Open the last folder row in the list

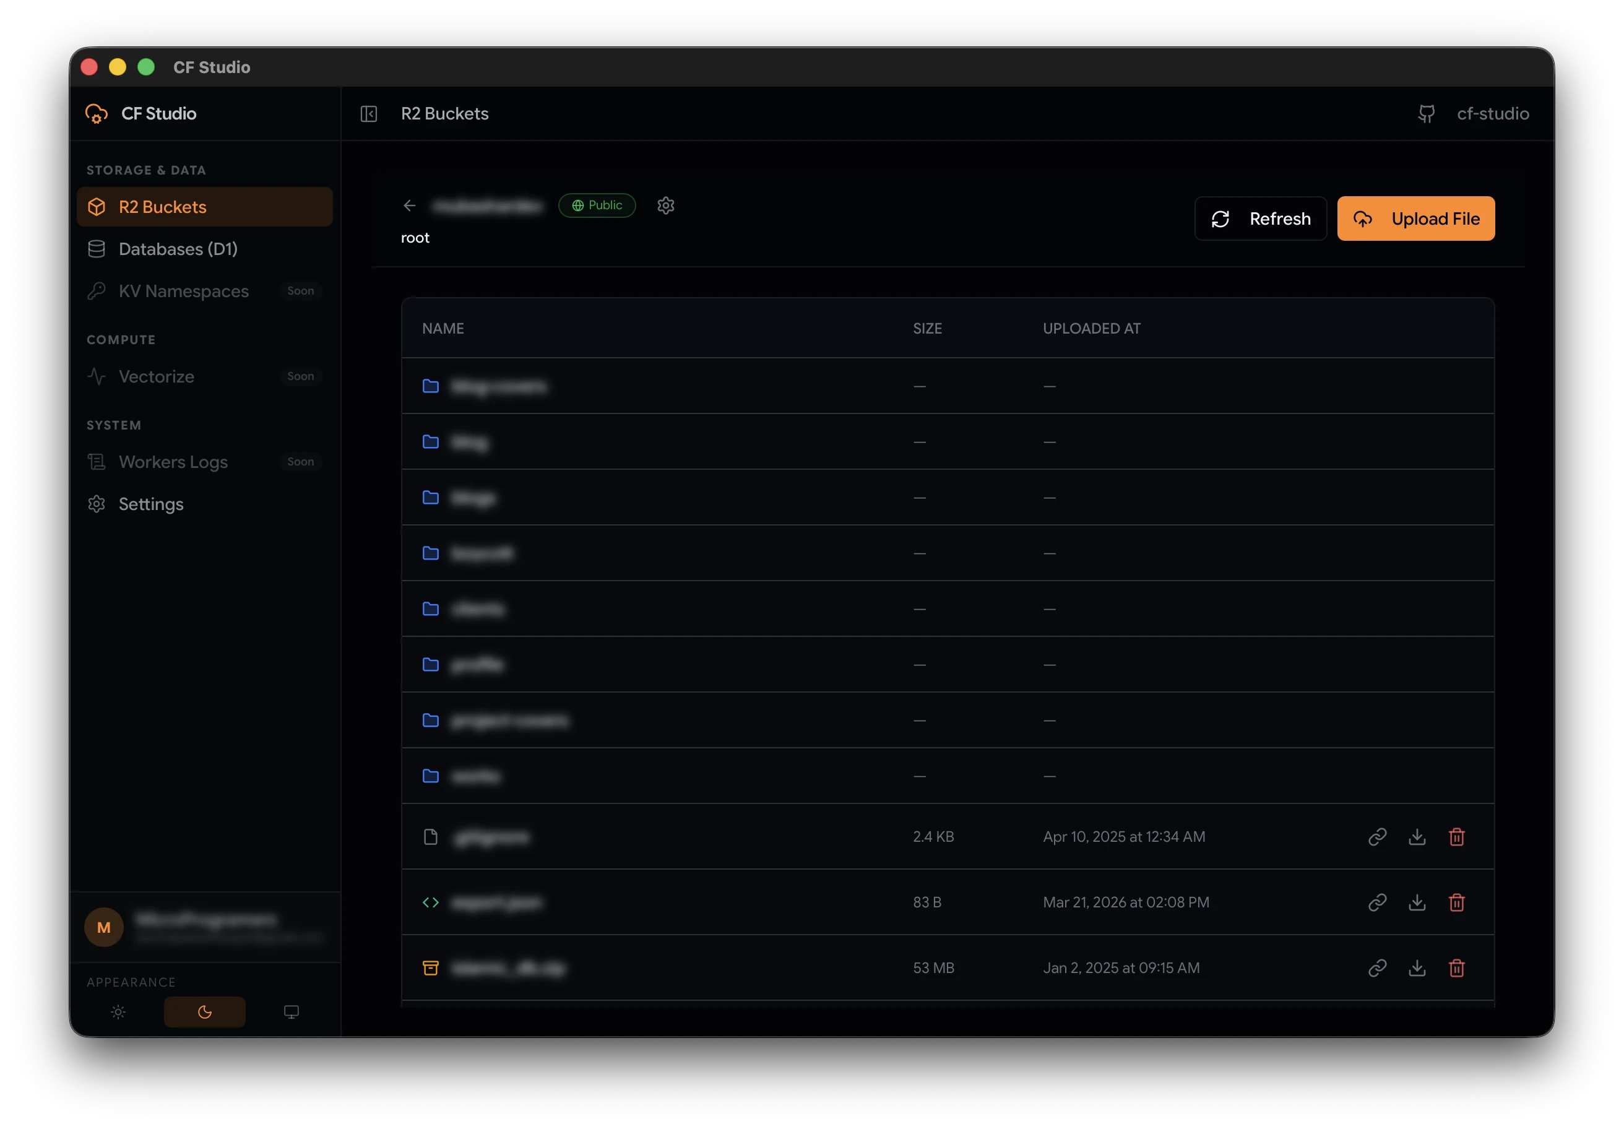tap(948, 776)
